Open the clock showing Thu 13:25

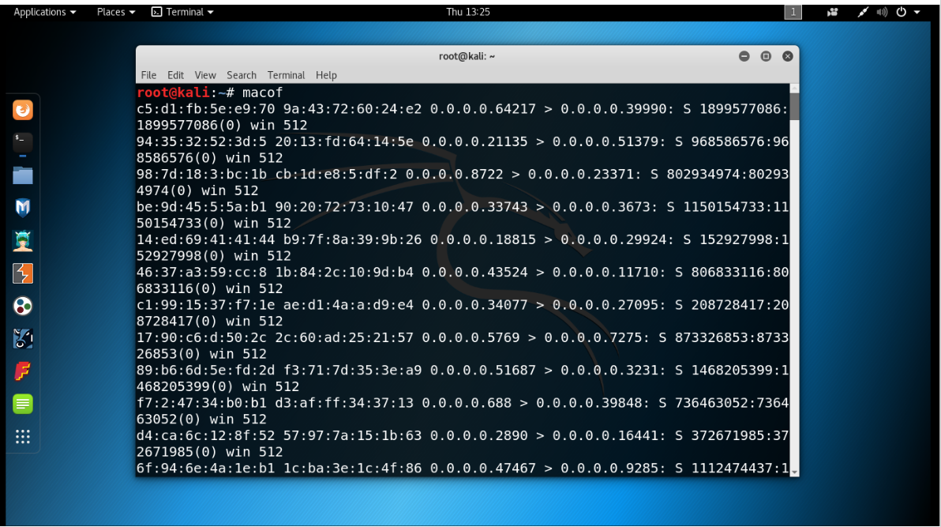[x=468, y=12]
